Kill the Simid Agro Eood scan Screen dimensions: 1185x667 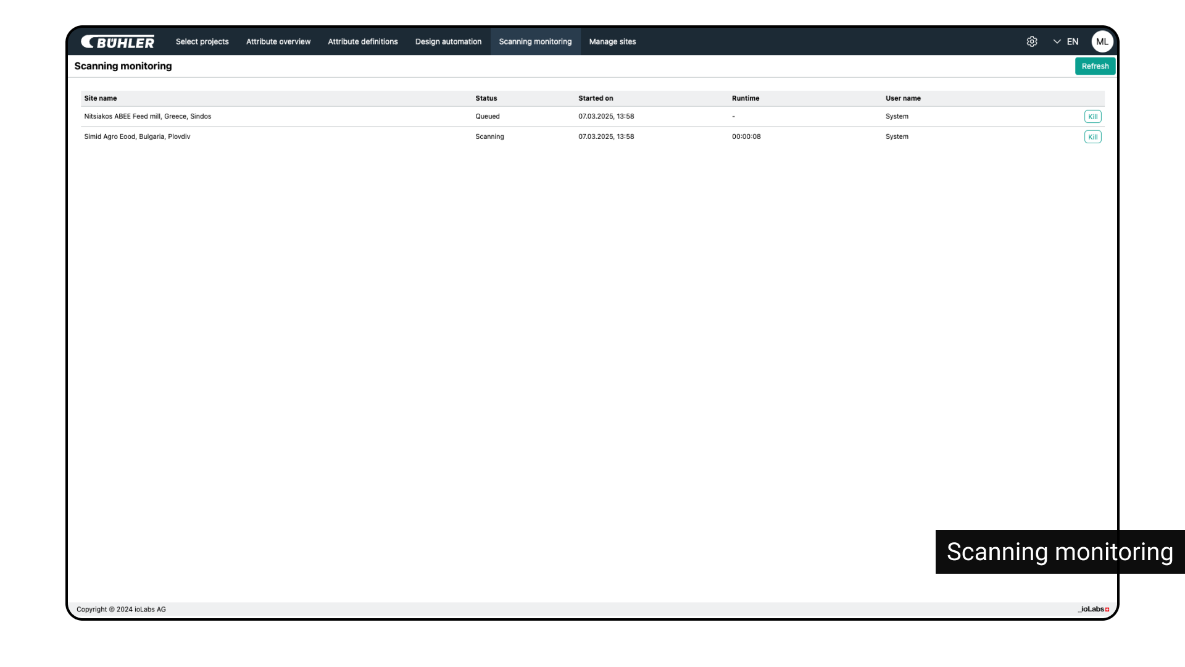click(1092, 137)
